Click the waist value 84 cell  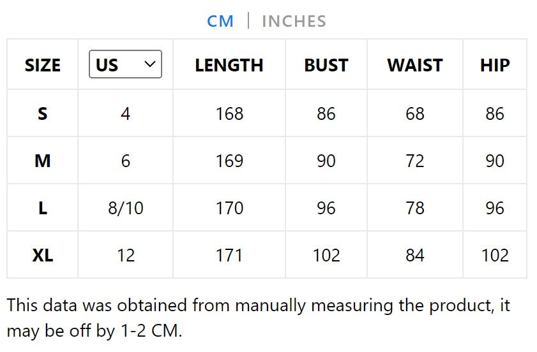coord(415,255)
